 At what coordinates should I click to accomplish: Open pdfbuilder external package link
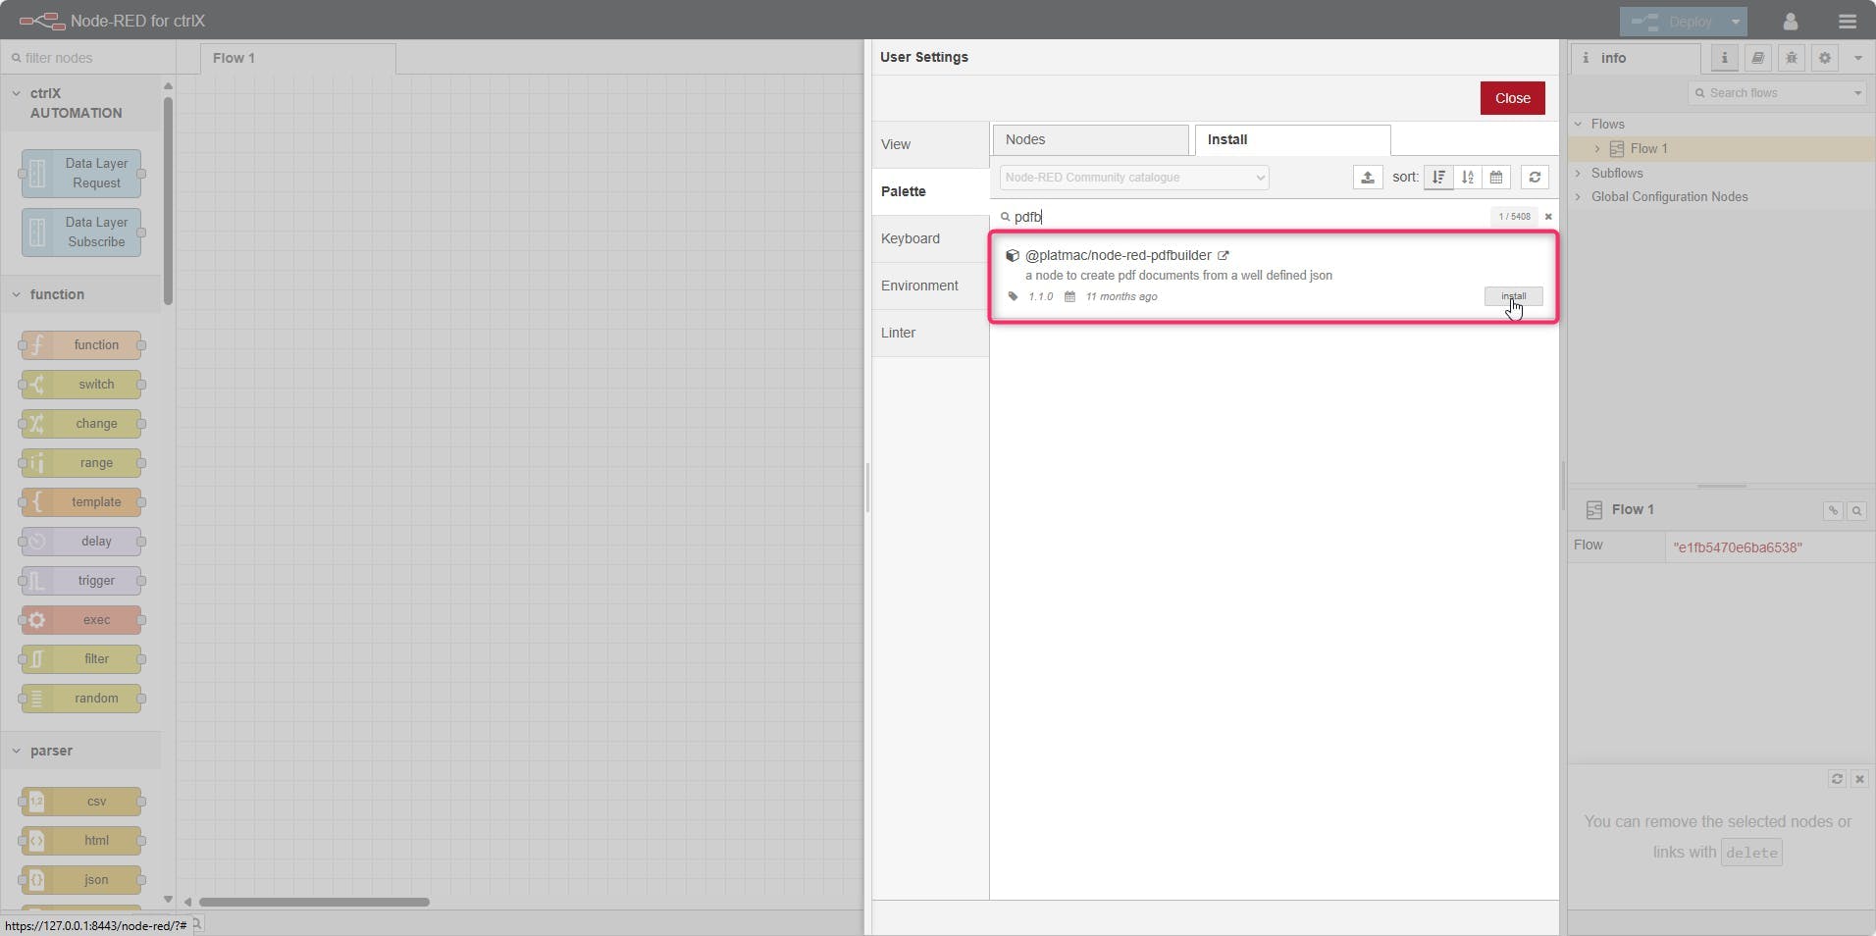click(x=1224, y=255)
